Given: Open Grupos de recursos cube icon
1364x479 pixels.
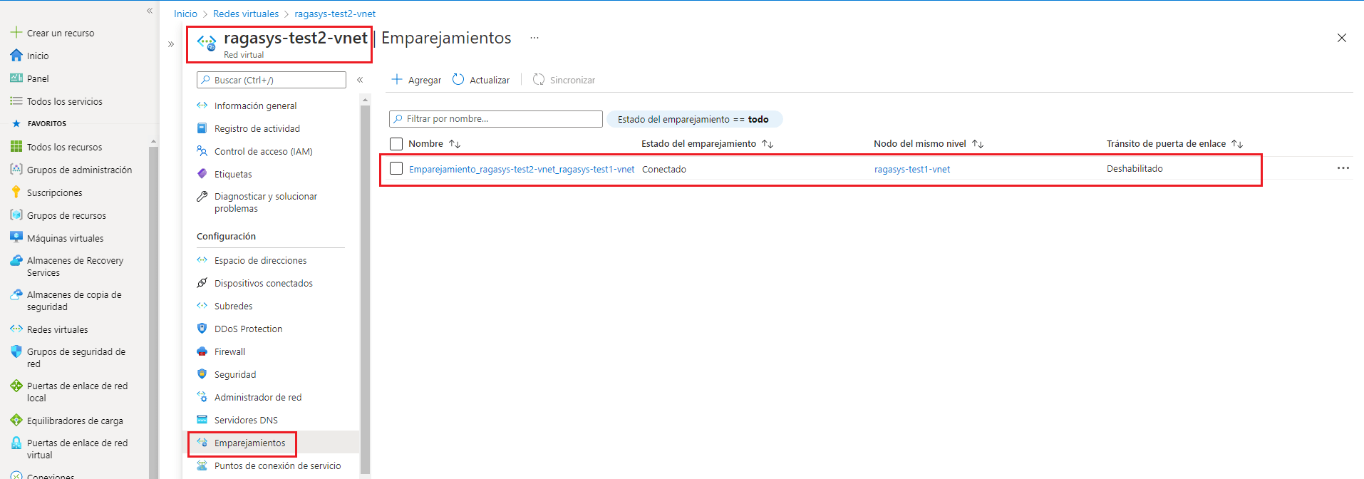Looking at the screenshot, I should pyautogui.click(x=16, y=215).
